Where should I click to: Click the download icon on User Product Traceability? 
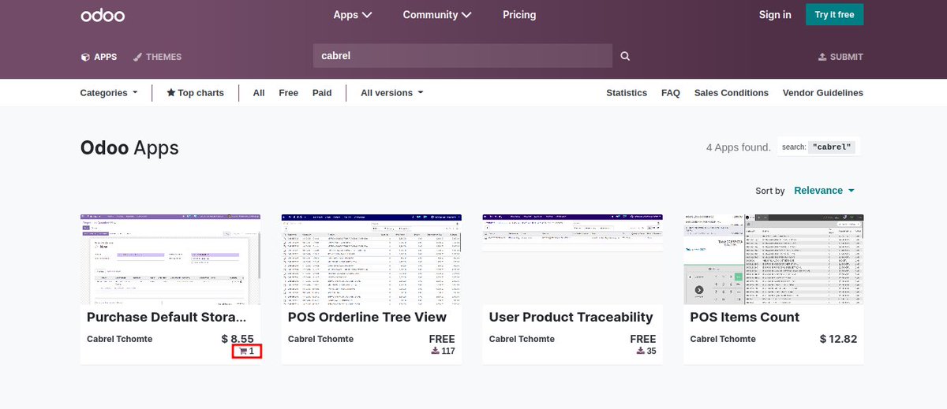tap(640, 351)
